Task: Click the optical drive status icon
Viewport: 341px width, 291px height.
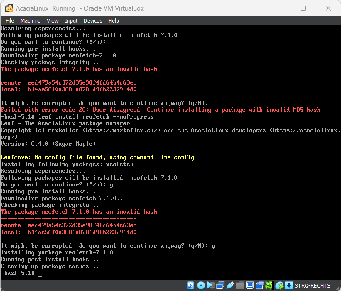Action: 200,285
